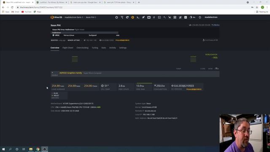This screenshot has width=270, height=152.
Task: Open the Activity tab
Action: [x=113, y=48]
